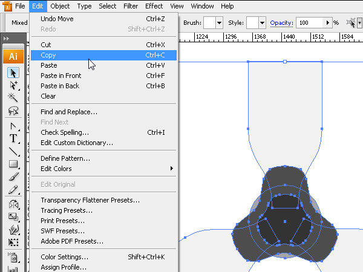Select the Rotate tool
Image resolution: width=363 pixels, height=272 pixels.
[13, 204]
